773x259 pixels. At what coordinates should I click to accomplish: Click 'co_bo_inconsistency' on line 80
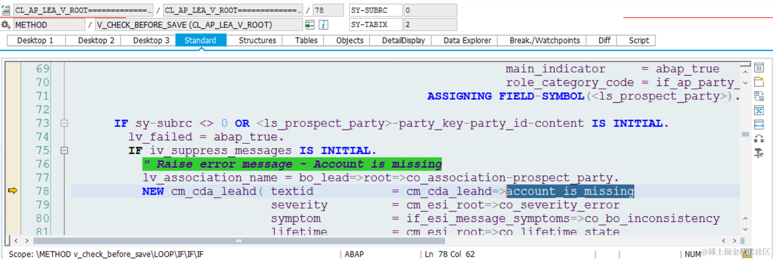[652, 218]
